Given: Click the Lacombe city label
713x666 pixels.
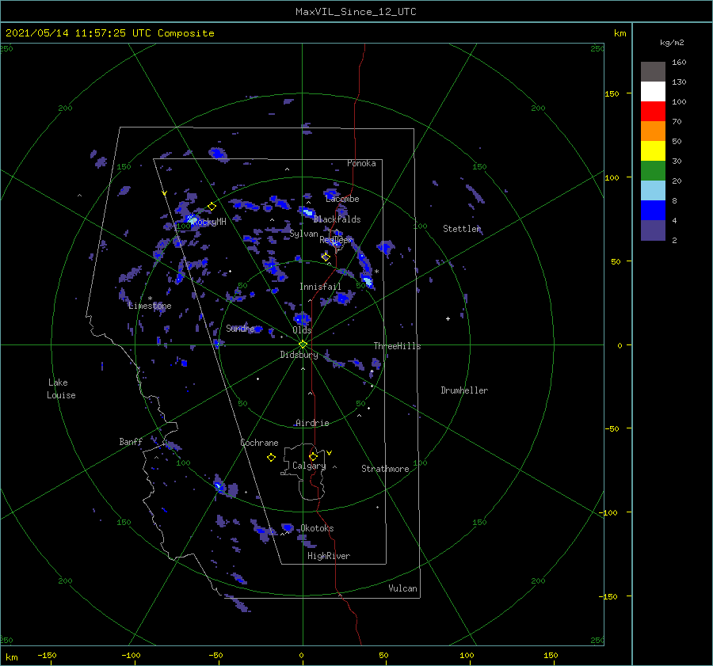Looking at the screenshot, I should [x=342, y=199].
